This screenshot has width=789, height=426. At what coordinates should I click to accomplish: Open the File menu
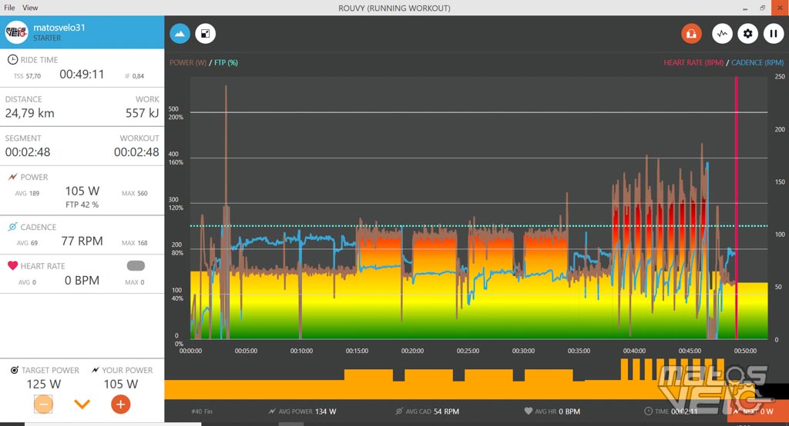coord(9,8)
